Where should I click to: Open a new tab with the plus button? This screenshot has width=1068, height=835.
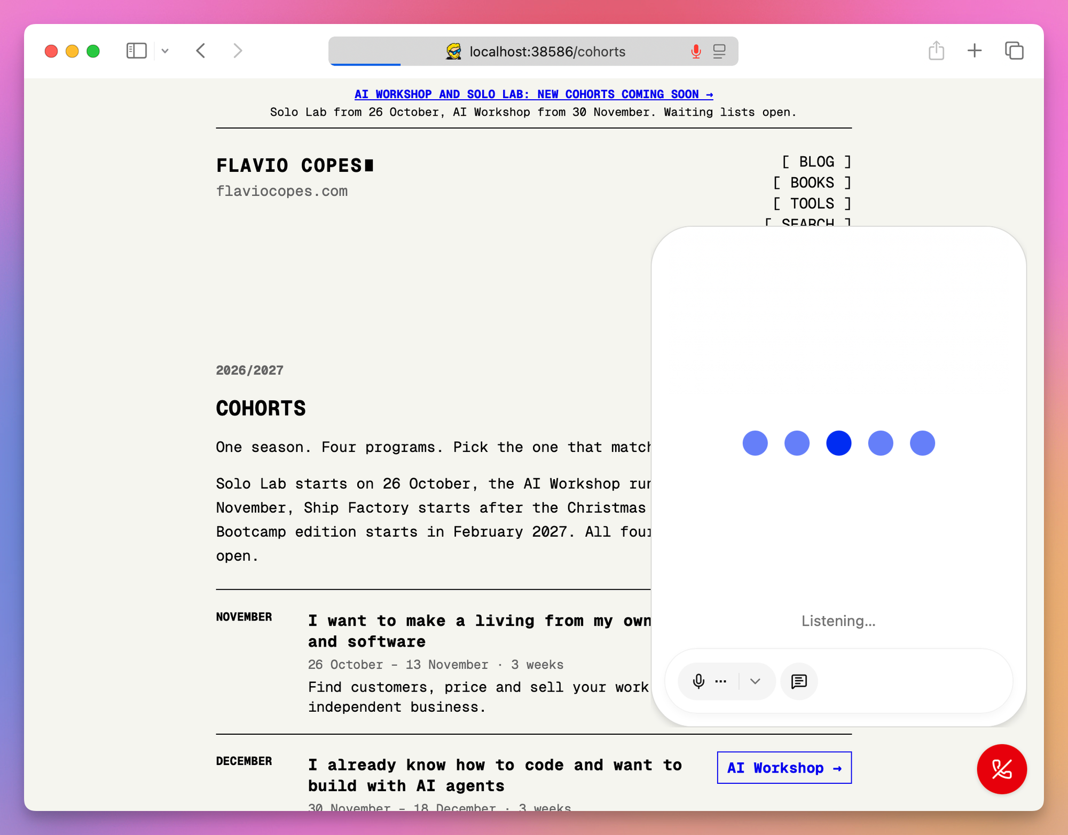pyautogui.click(x=975, y=51)
